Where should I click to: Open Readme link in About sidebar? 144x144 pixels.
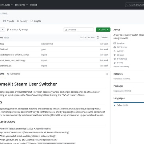(x=121, y=43)
